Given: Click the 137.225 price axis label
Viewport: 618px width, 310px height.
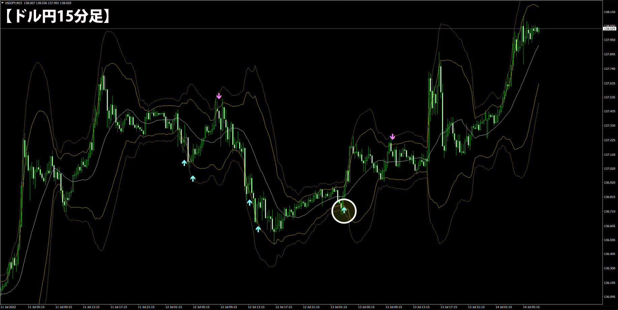Looking at the screenshot, I should pyautogui.click(x=610, y=140).
